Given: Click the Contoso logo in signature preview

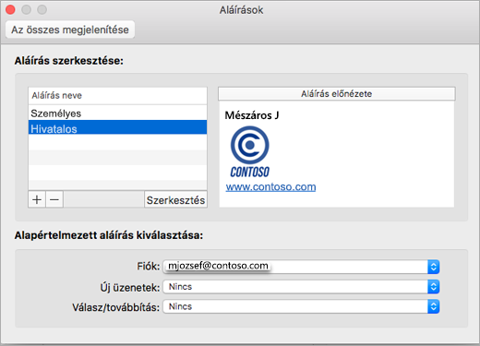Looking at the screenshot, I should [250, 152].
